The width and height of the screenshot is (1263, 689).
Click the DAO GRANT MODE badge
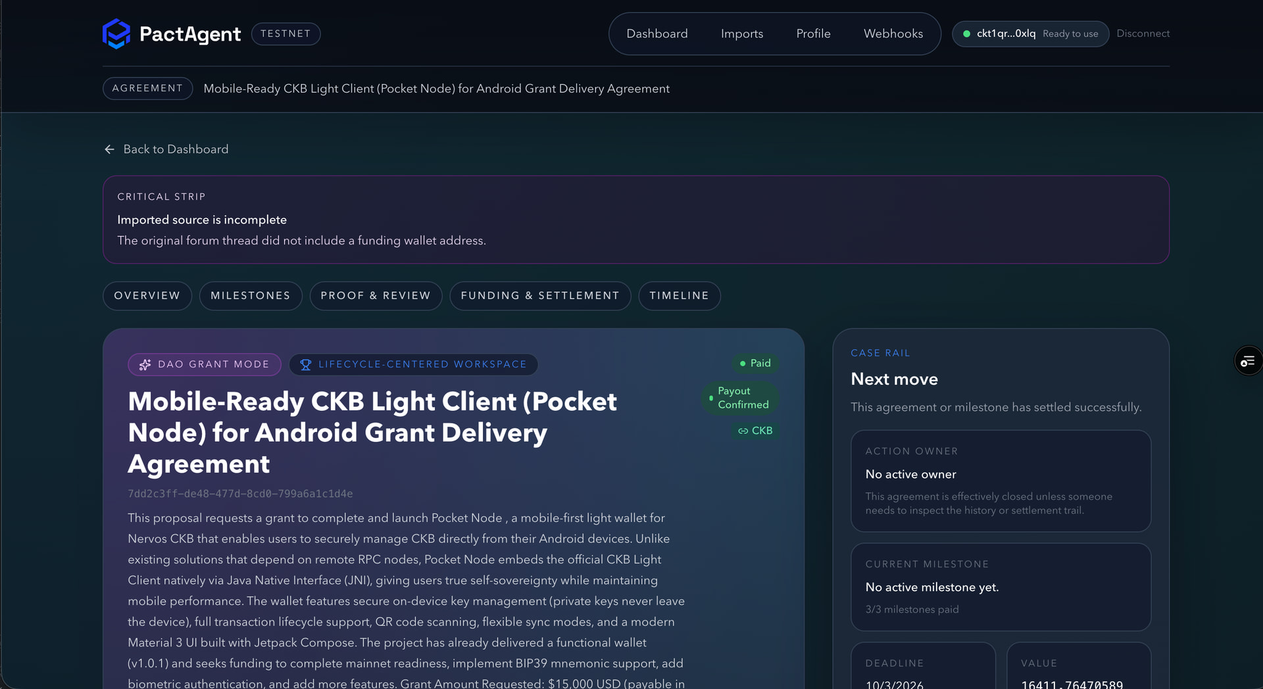pyautogui.click(x=205, y=364)
